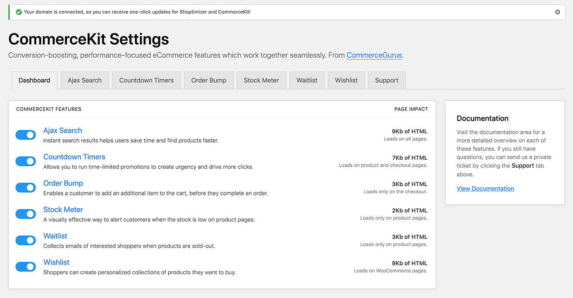This screenshot has height=298, width=573.
Task: Click the Documentation panel heading
Action: tap(483, 118)
